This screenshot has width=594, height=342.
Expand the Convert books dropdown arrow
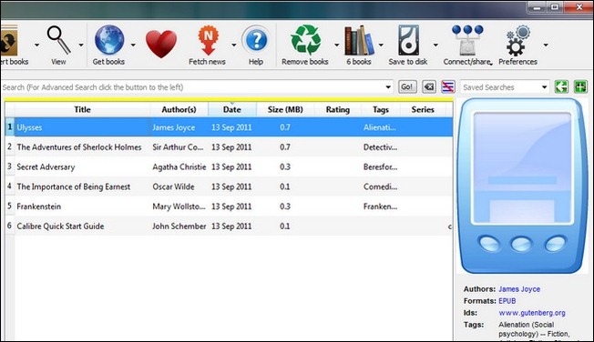click(x=36, y=45)
